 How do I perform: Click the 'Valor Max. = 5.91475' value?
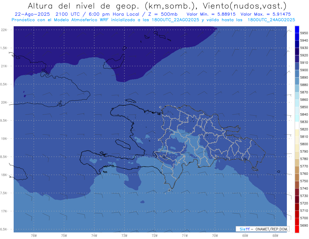(x=266, y=14)
